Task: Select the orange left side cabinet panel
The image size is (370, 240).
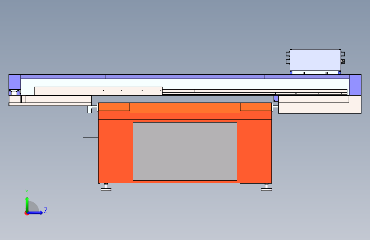Action: 114,151
